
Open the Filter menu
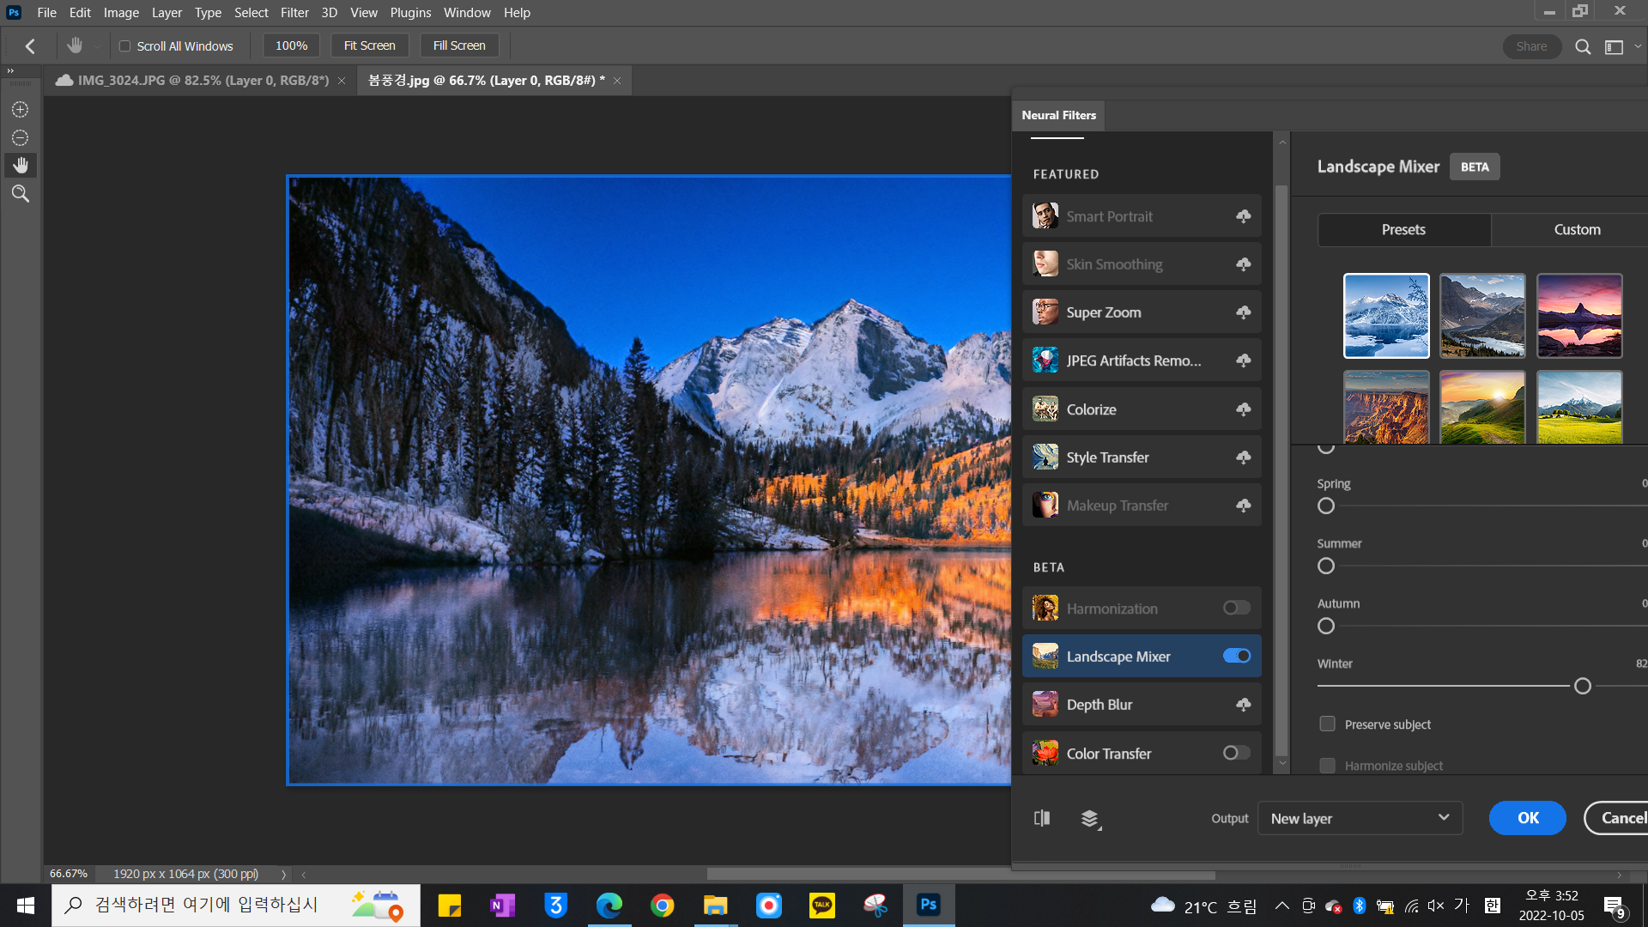294,13
